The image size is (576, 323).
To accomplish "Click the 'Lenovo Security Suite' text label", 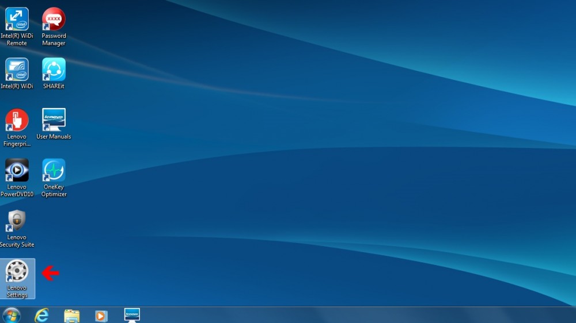I will coord(17,241).
